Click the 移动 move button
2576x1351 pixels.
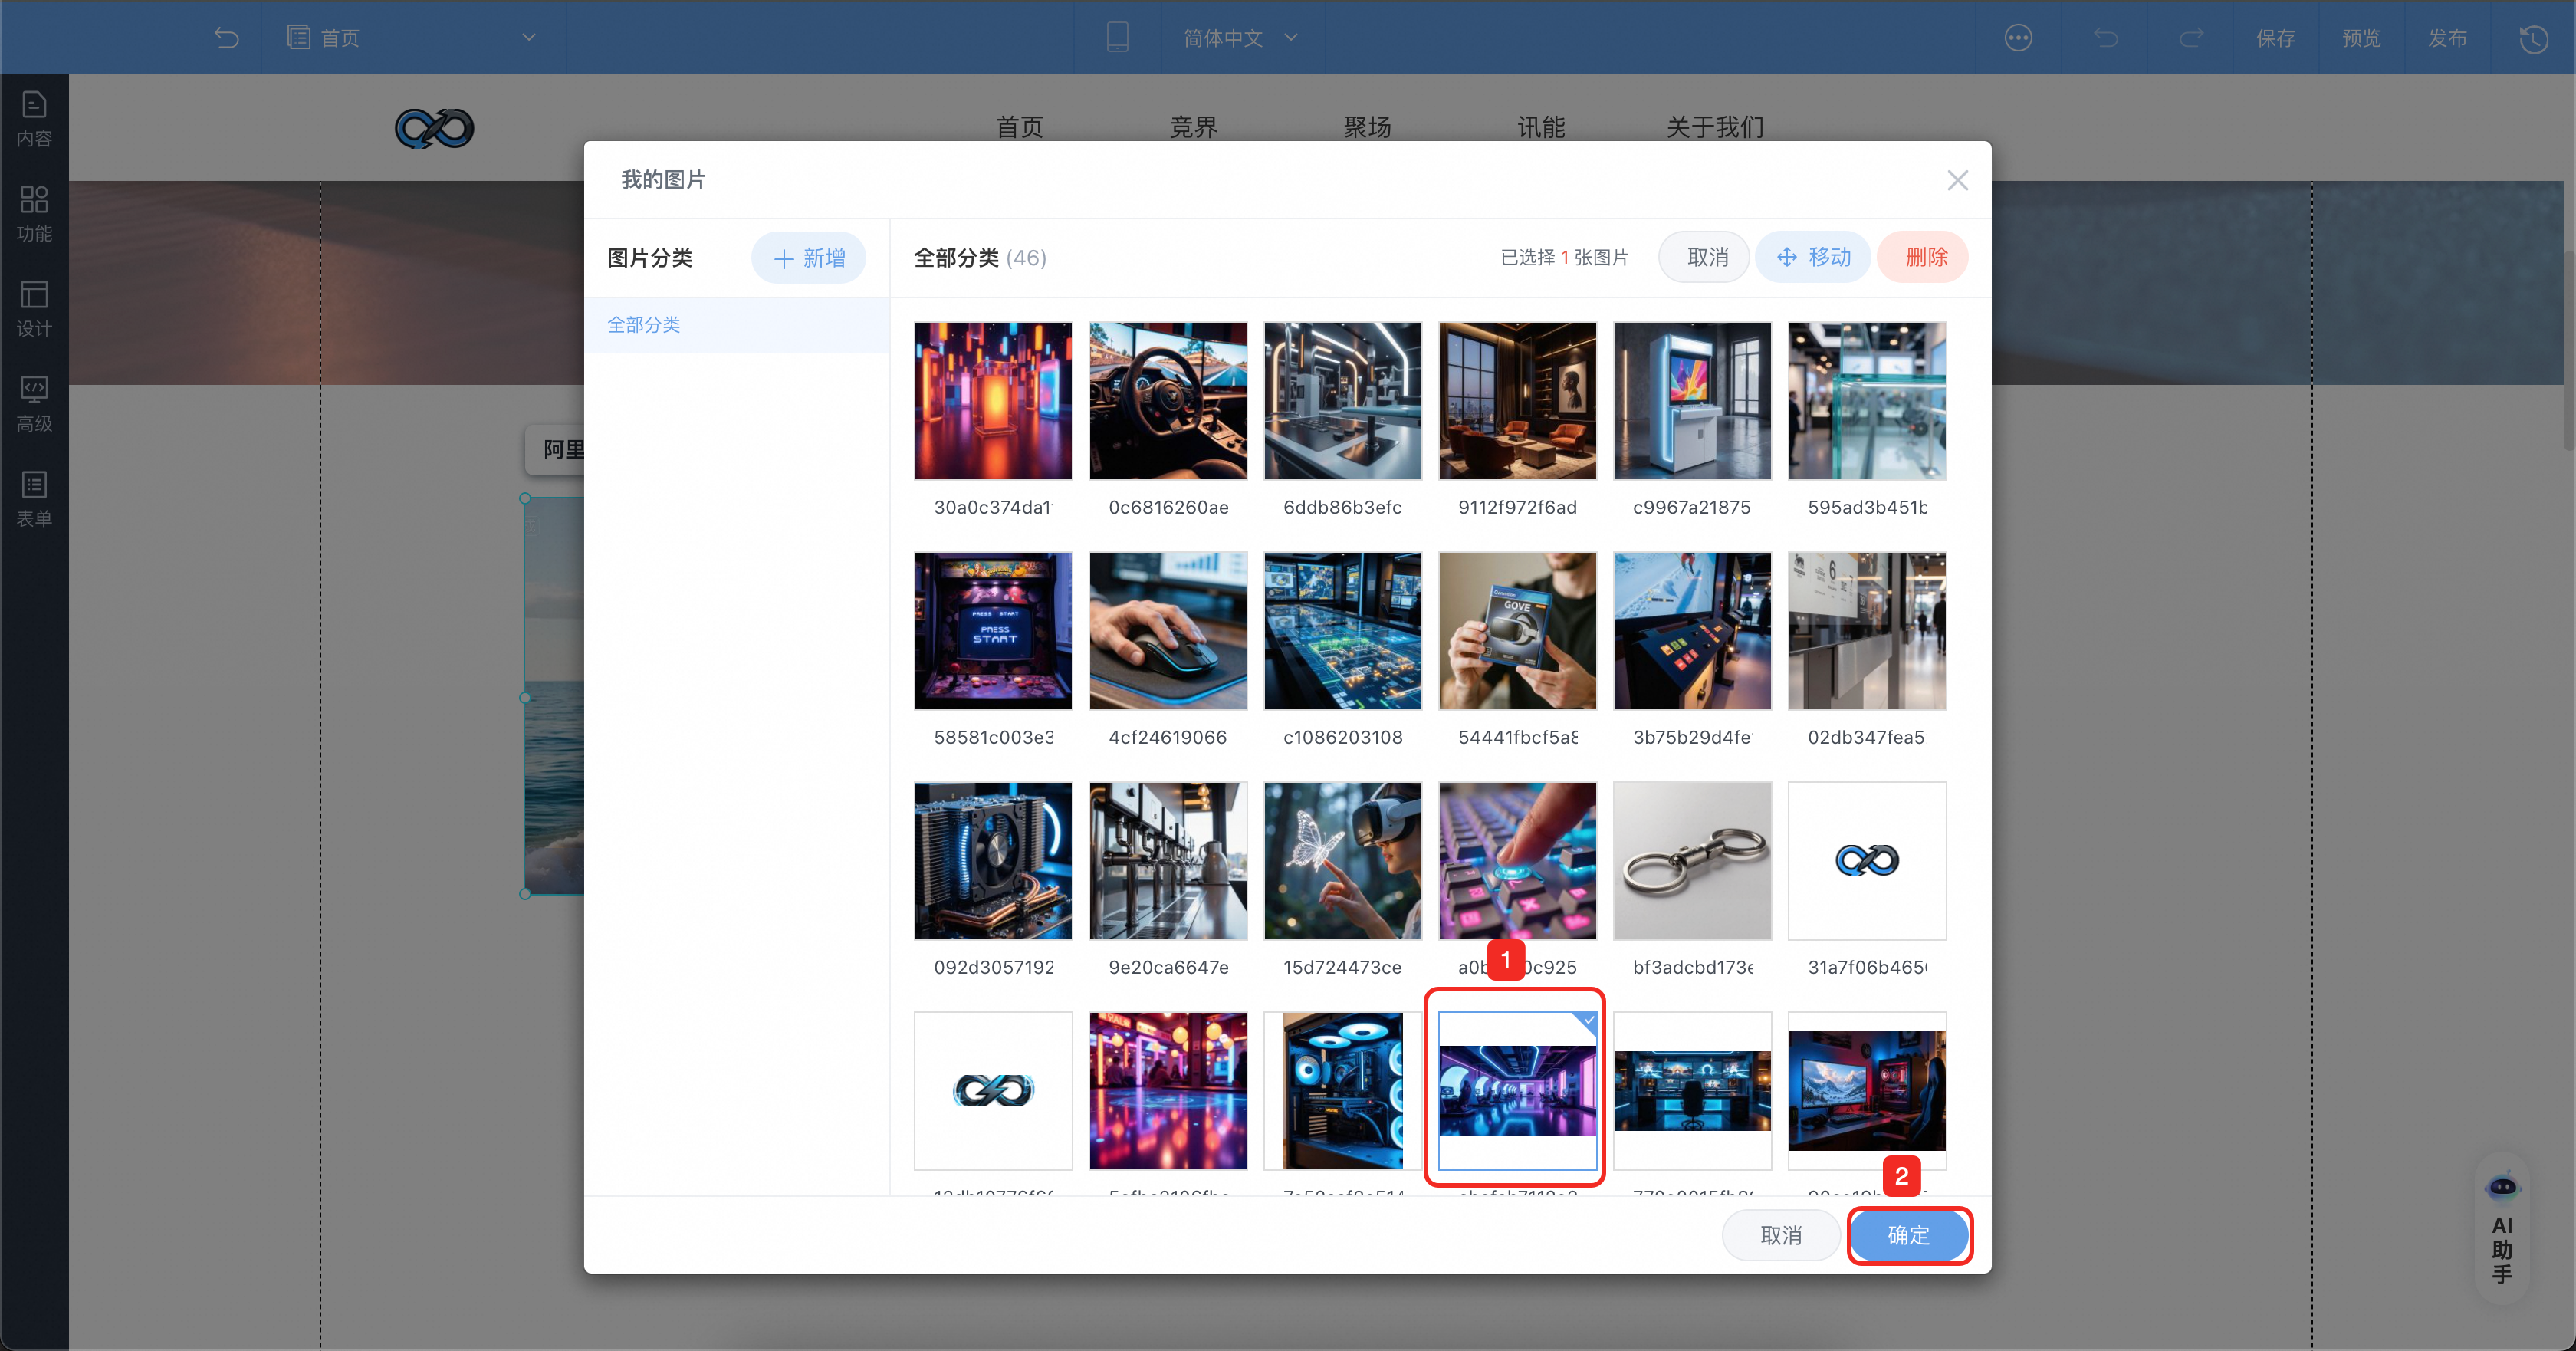pyautogui.click(x=1813, y=257)
